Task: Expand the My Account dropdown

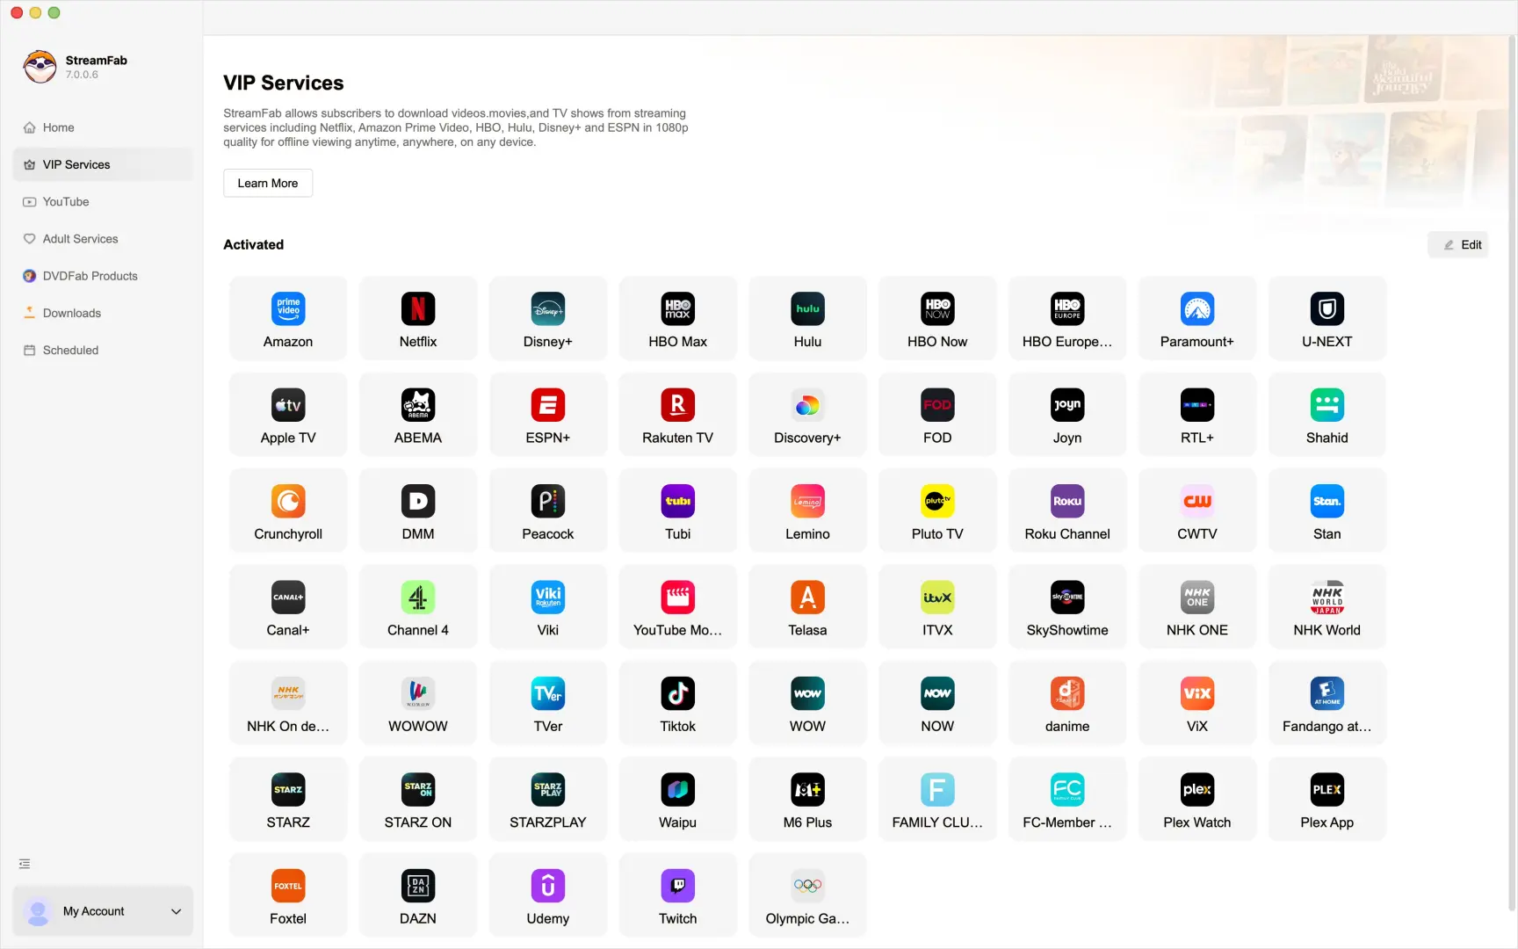Action: point(103,911)
